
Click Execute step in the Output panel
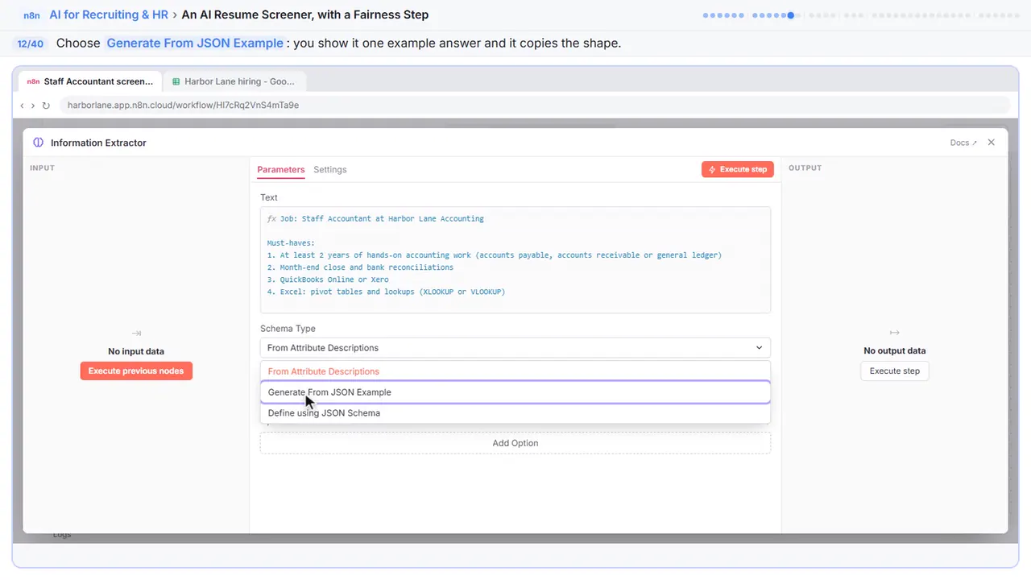(895, 371)
